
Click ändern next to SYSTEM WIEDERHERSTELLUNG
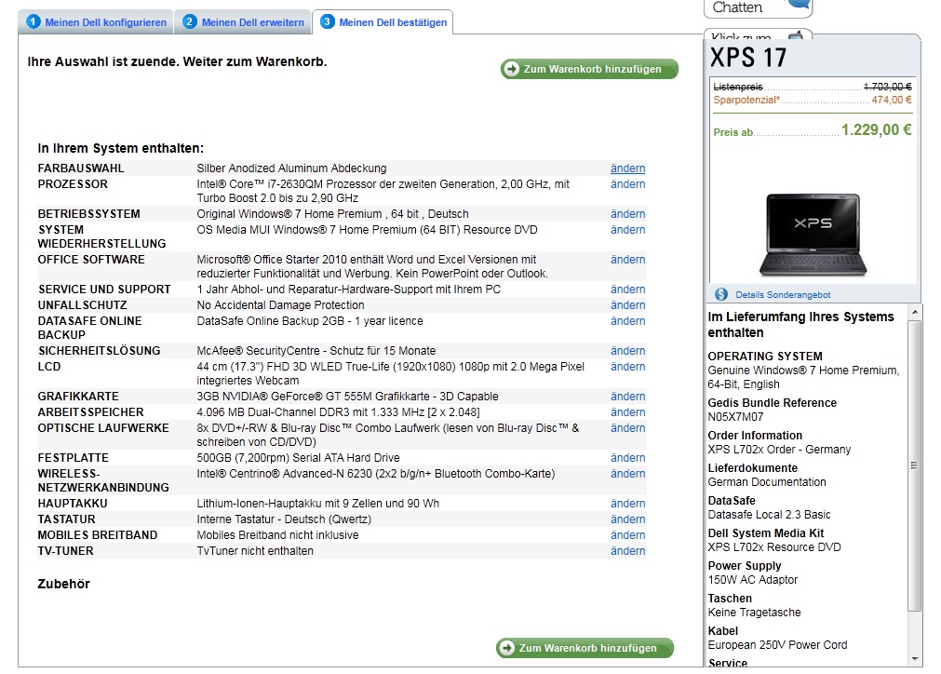(x=627, y=230)
